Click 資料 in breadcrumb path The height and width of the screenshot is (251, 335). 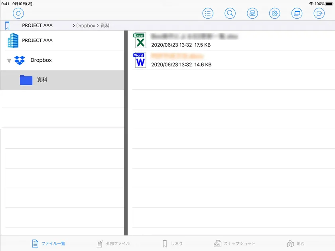click(105, 25)
